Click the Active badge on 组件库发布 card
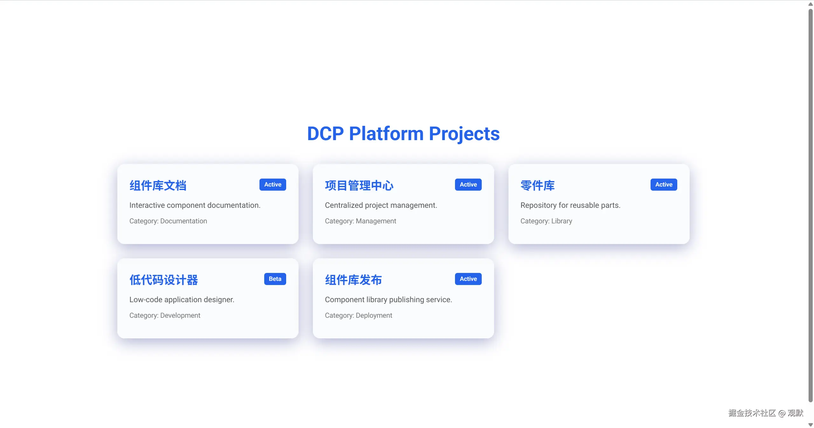Viewport: 814px width, 428px height. click(x=468, y=279)
